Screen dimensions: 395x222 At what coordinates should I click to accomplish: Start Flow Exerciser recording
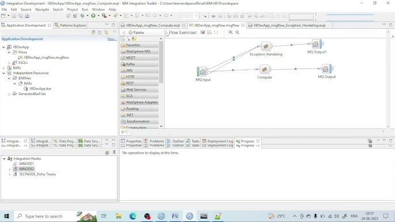203,32
